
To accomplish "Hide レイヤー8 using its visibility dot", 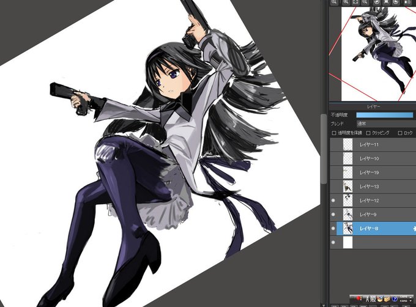I will (333, 228).
